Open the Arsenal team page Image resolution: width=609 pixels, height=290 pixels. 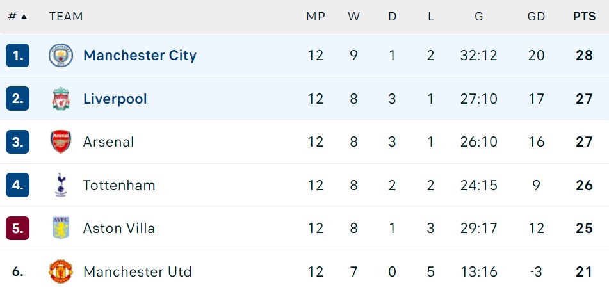[108, 141]
